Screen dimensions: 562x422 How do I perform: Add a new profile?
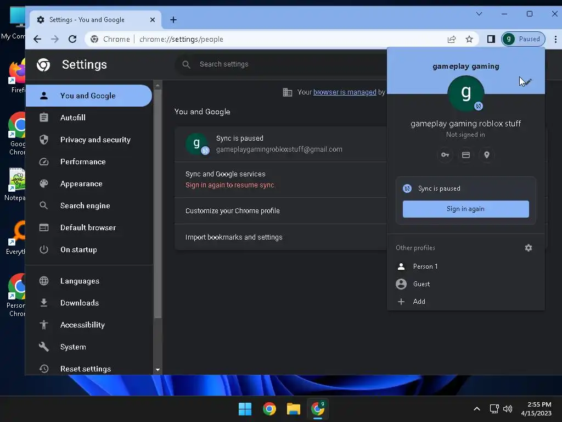tap(465, 302)
